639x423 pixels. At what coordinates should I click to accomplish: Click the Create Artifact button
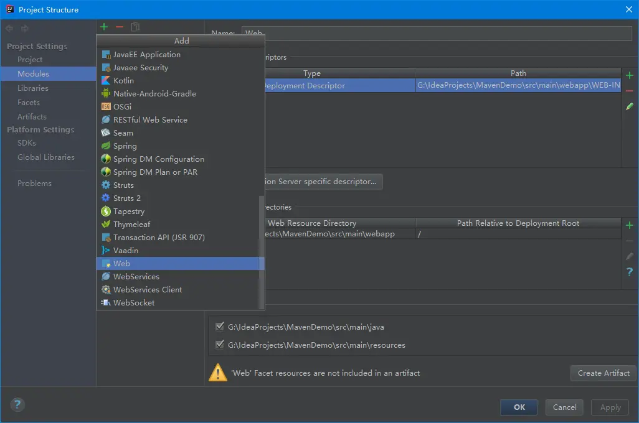pyautogui.click(x=603, y=373)
